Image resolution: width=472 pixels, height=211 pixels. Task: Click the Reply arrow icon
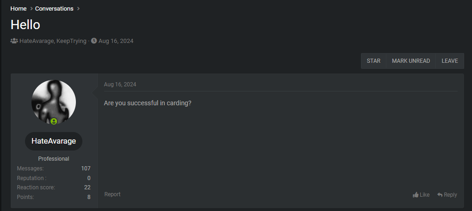click(x=440, y=195)
